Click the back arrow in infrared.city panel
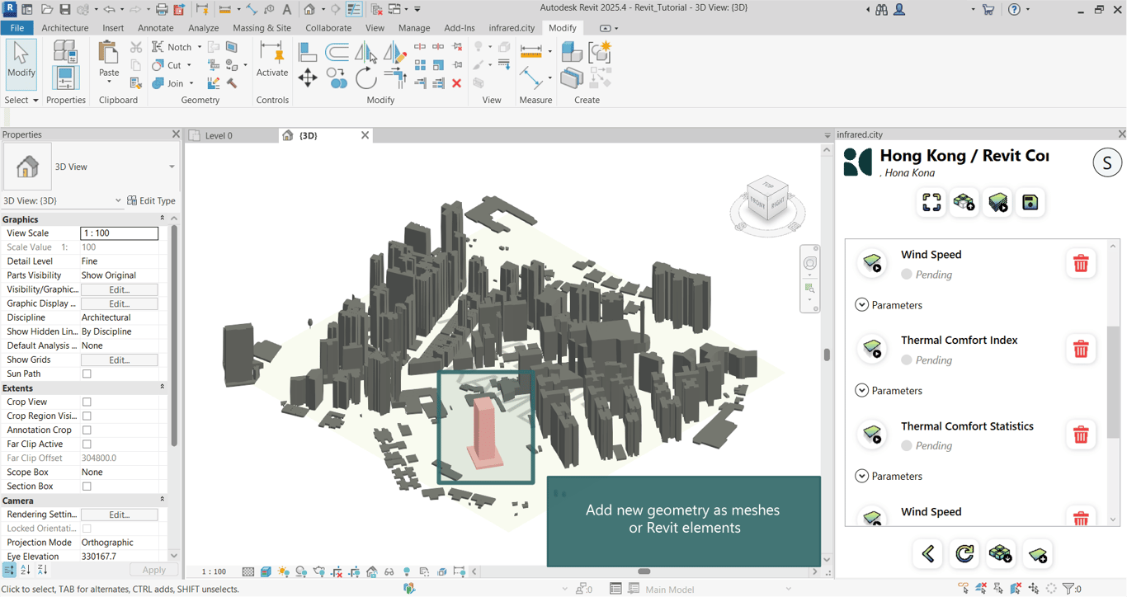This screenshot has height=597, width=1127. [x=928, y=554]
